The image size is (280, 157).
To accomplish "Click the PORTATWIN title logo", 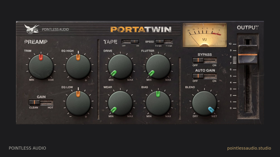I will click(141, 29).
